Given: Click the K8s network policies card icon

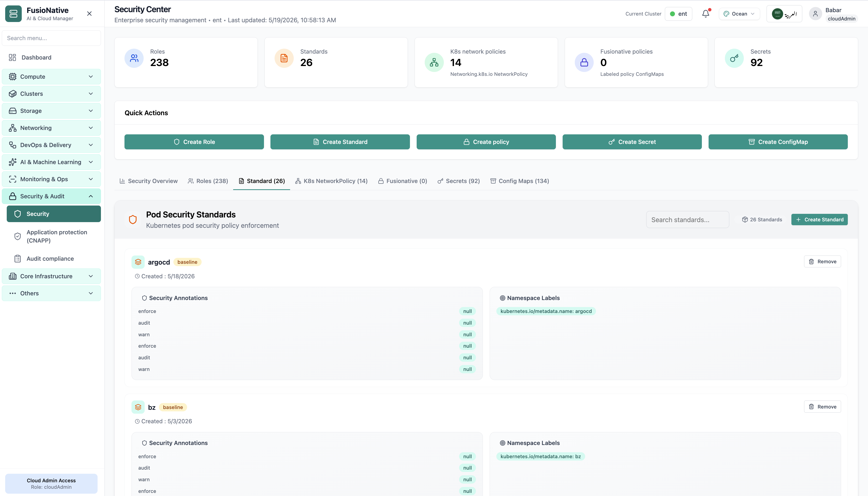Looking at the screenshot, I should [x=434, y=62].
